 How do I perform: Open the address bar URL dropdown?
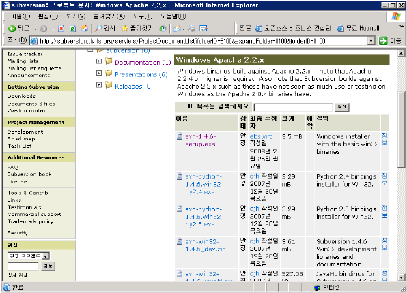371,41
